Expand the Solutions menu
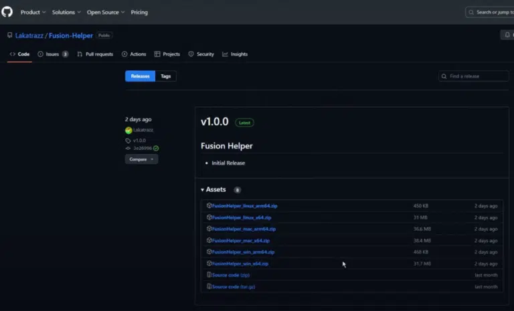Viewport: 514px width, 311px height. (x=66, y=12)
